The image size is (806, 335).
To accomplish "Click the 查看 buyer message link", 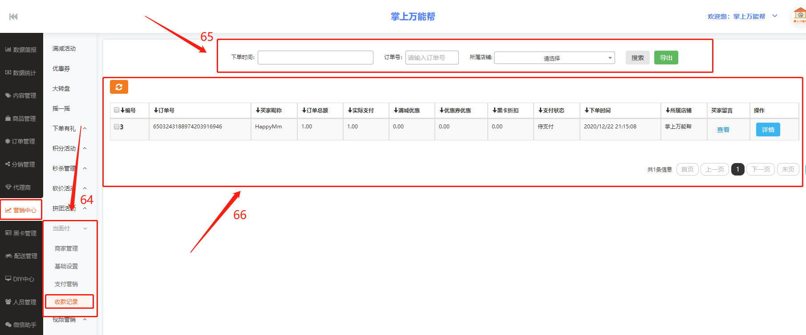I will (723, 130).
